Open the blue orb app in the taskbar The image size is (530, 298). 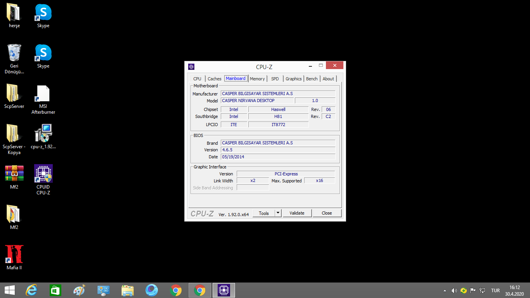(x=151, y=290)
